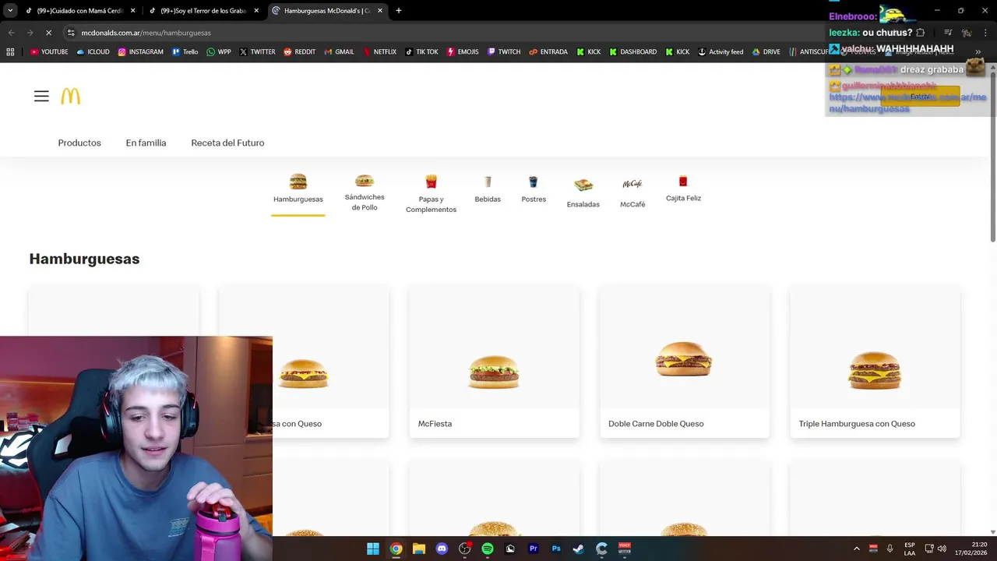Image resolution: width=997 pixels, height=561 pixels.
Task: Open the Windows Start menu
Action: (x=373, y=549)
